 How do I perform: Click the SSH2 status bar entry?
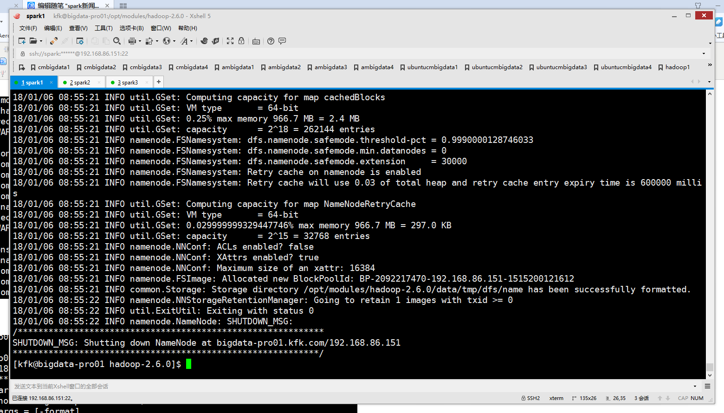(530, 398)
